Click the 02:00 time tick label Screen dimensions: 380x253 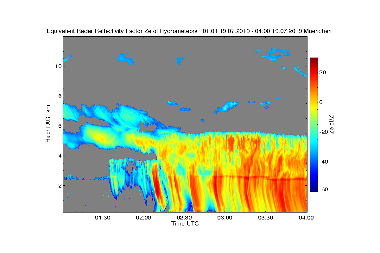coord(143,218)
